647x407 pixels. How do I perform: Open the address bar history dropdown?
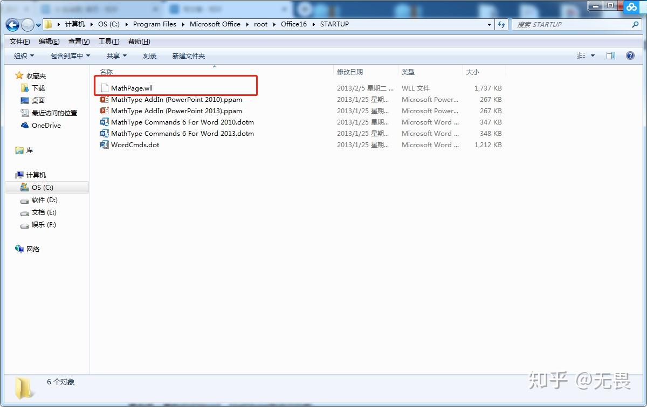click(x=489, y=24)
